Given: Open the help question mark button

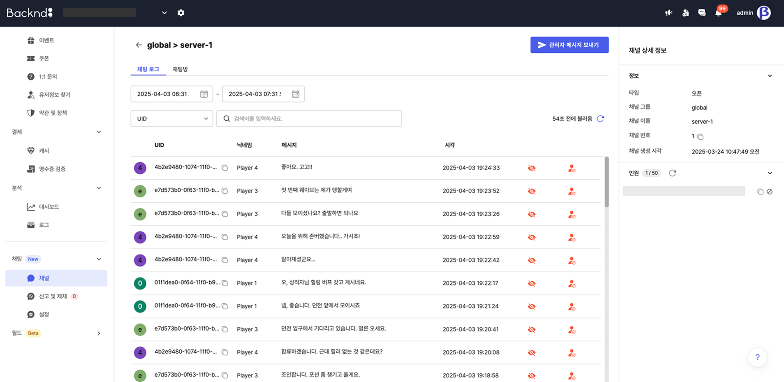Looking at the screenshot, I should 757,357.
